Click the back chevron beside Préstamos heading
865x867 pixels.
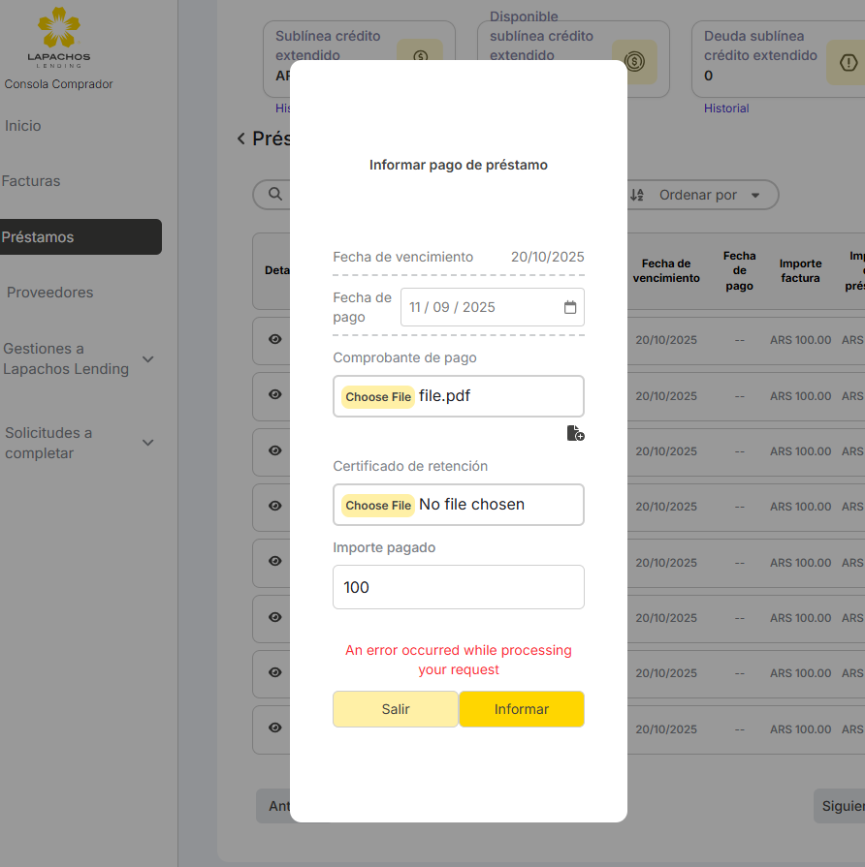click(241, 139)
